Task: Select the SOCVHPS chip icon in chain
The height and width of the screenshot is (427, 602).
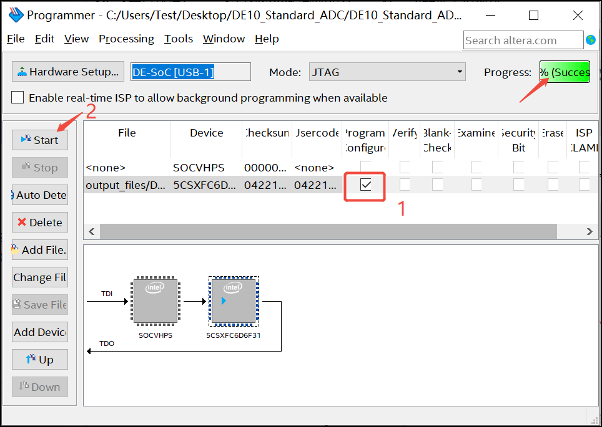Action: [x=155, y=301]
